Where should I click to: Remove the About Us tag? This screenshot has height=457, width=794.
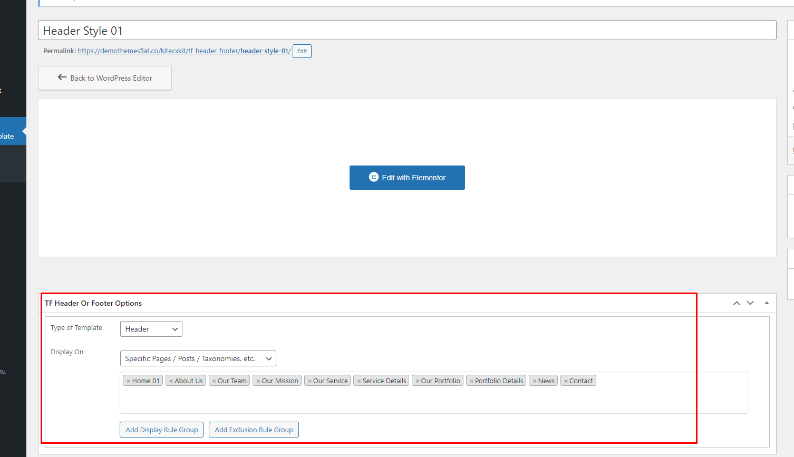click(x=171, y=381)
